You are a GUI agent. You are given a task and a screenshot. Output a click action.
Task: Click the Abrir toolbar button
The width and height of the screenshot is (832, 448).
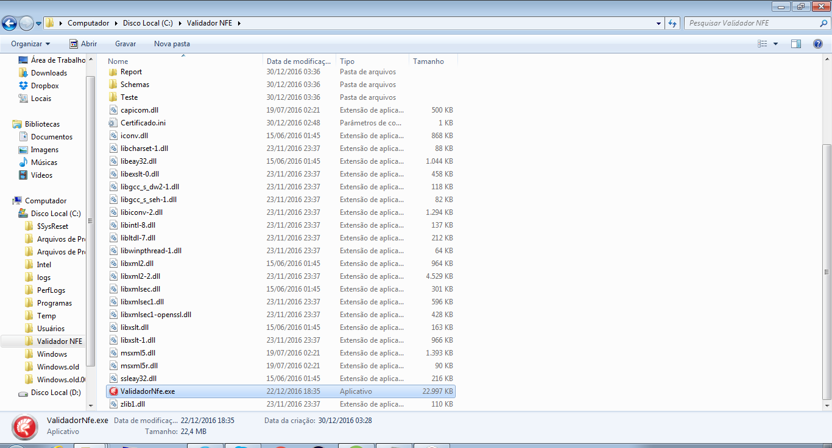[83, 44]
